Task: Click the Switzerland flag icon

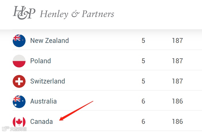Action: (x=19, y=81)
